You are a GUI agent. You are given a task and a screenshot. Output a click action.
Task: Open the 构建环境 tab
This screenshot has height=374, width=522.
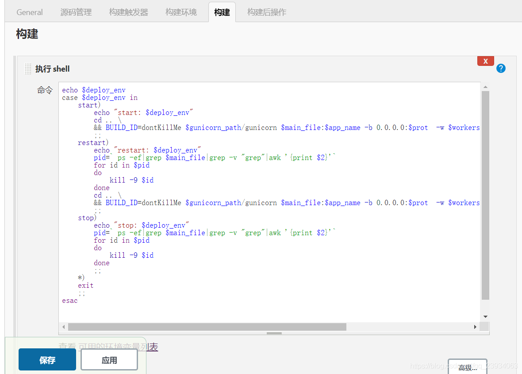coord(181,12)
